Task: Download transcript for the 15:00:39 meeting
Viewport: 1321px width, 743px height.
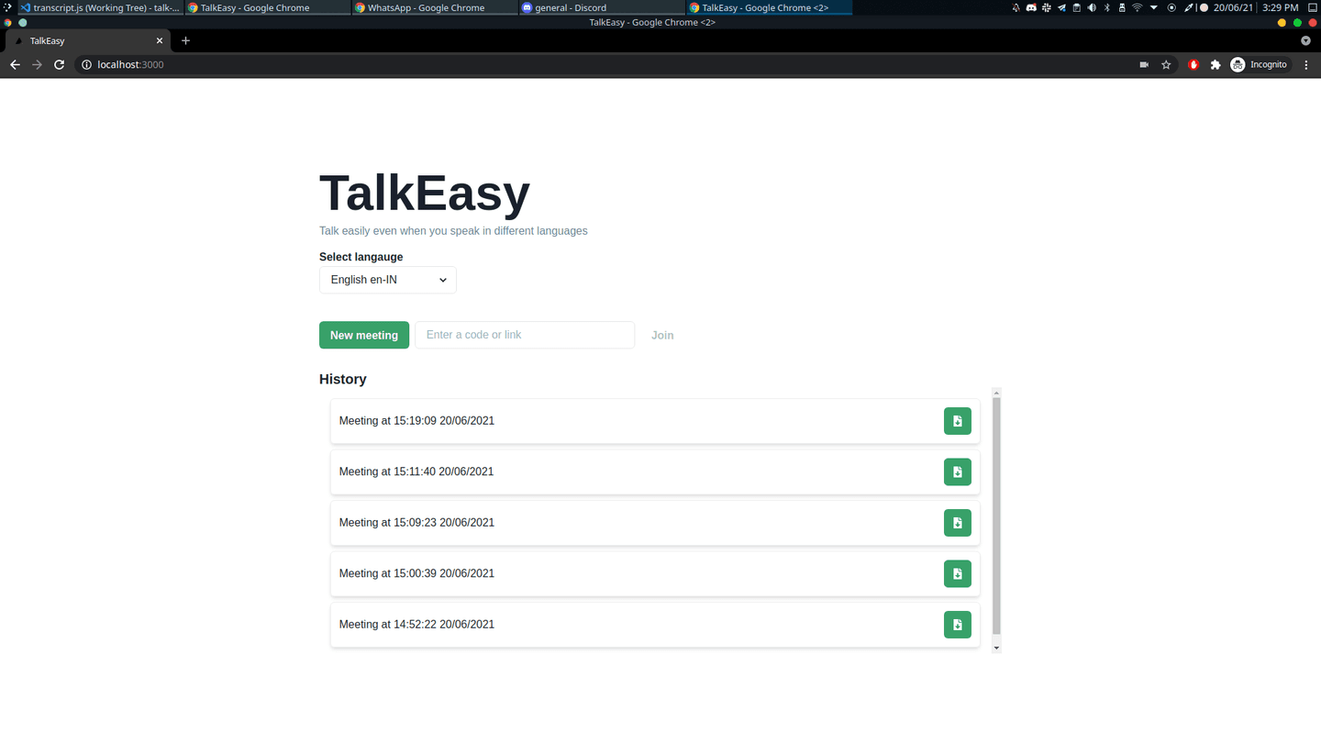Action: click(958, 573)
